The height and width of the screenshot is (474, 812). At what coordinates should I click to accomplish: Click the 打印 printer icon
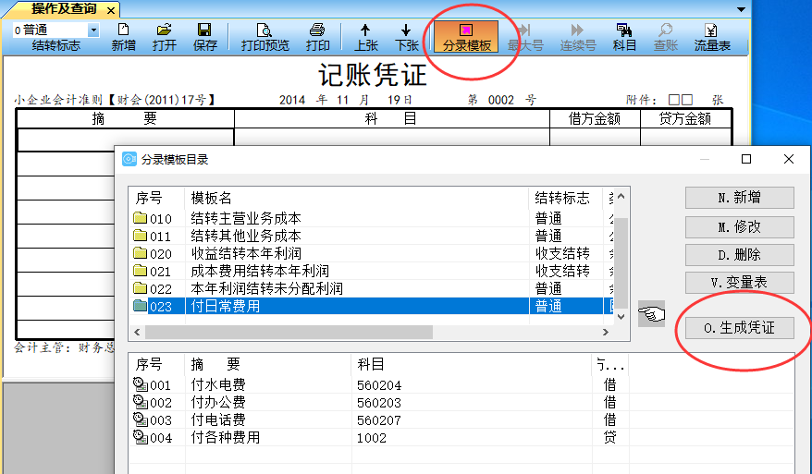(317, 37)
